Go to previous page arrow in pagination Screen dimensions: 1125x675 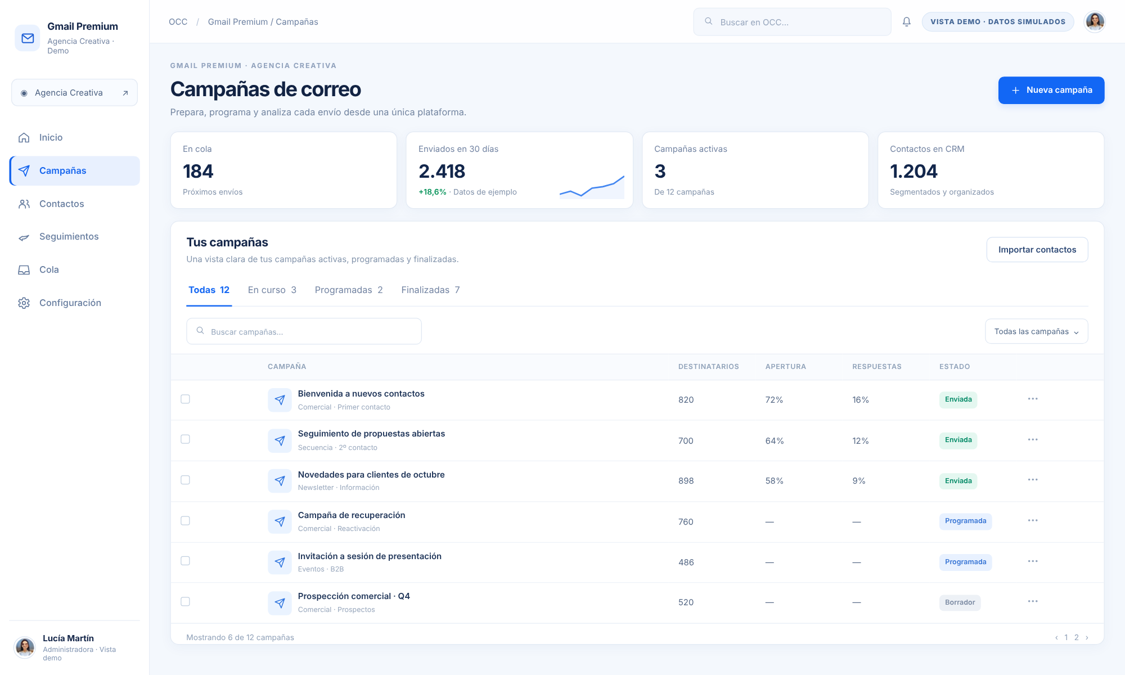pyautogui.click(x=1056, y=637)
